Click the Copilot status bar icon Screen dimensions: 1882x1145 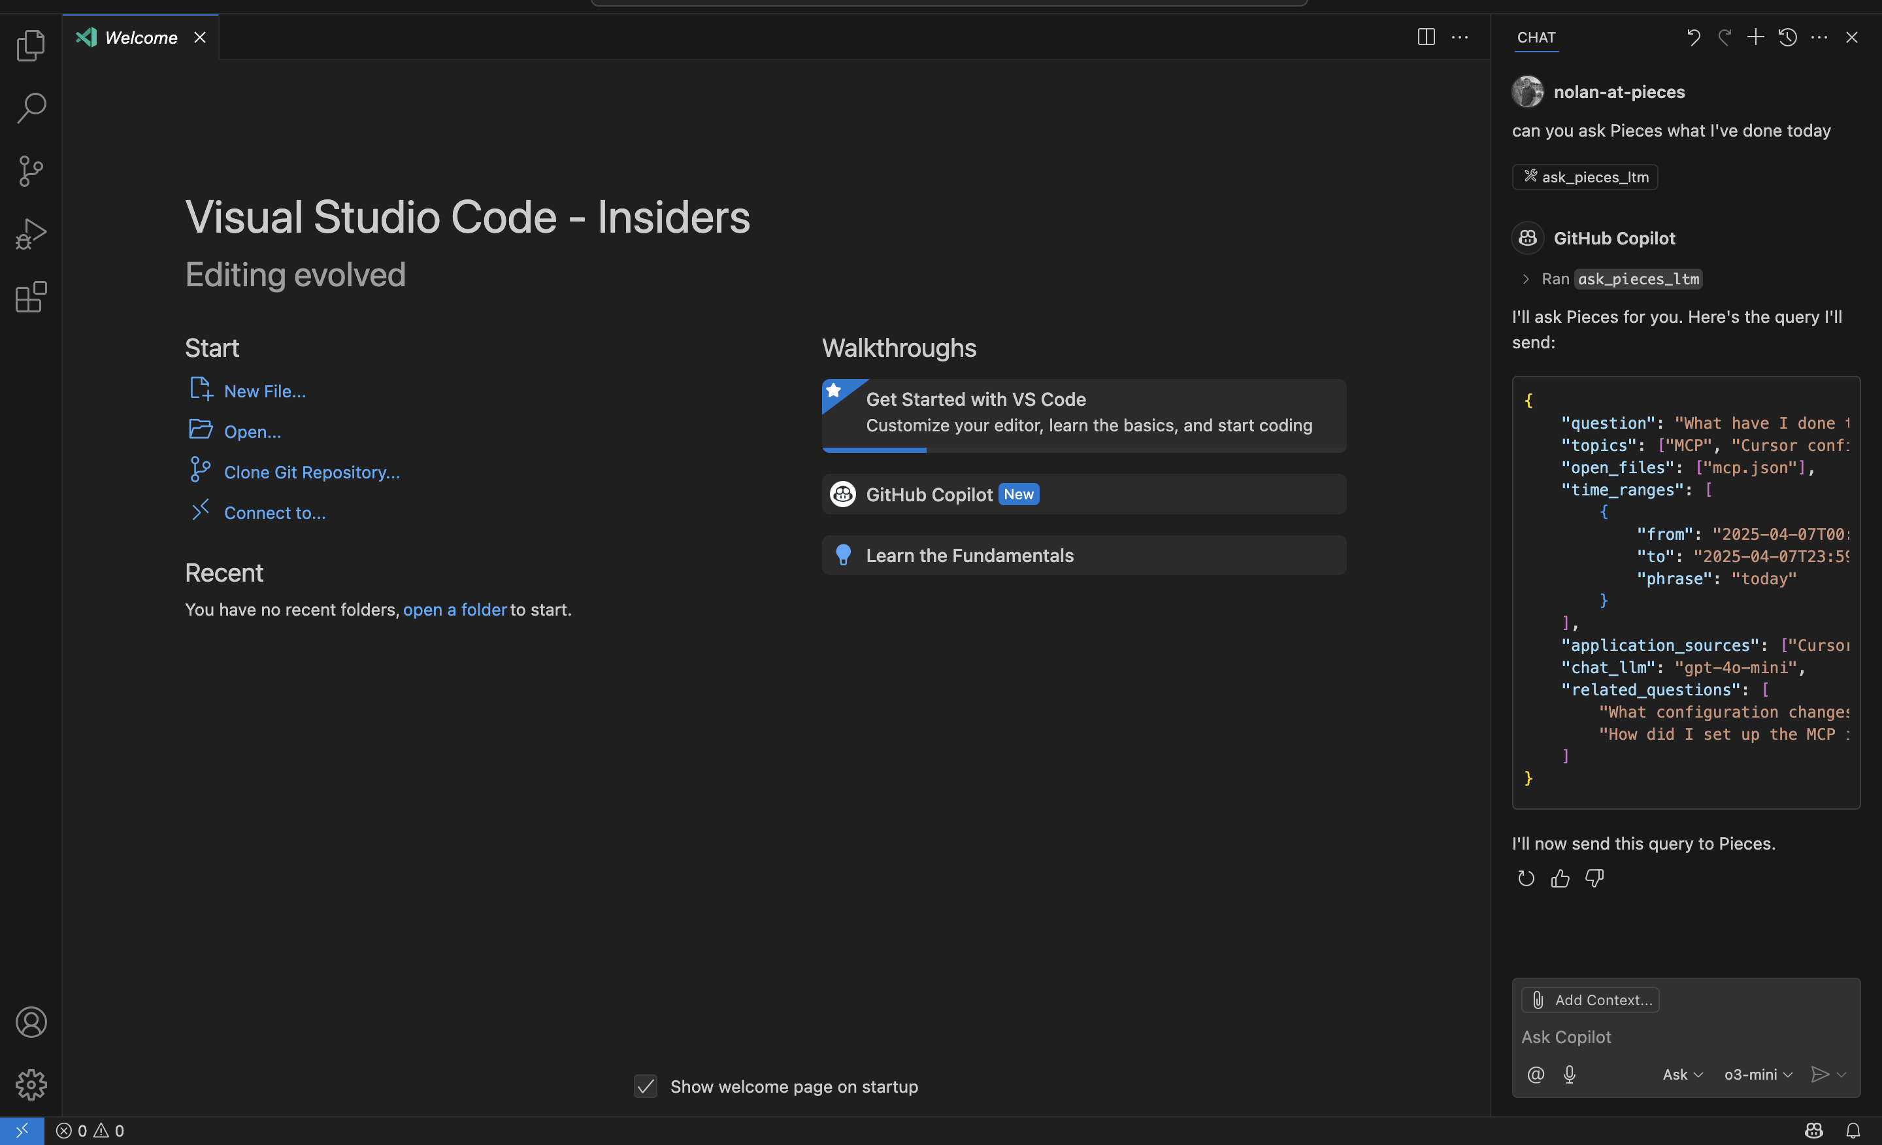pos(1813,1131)
